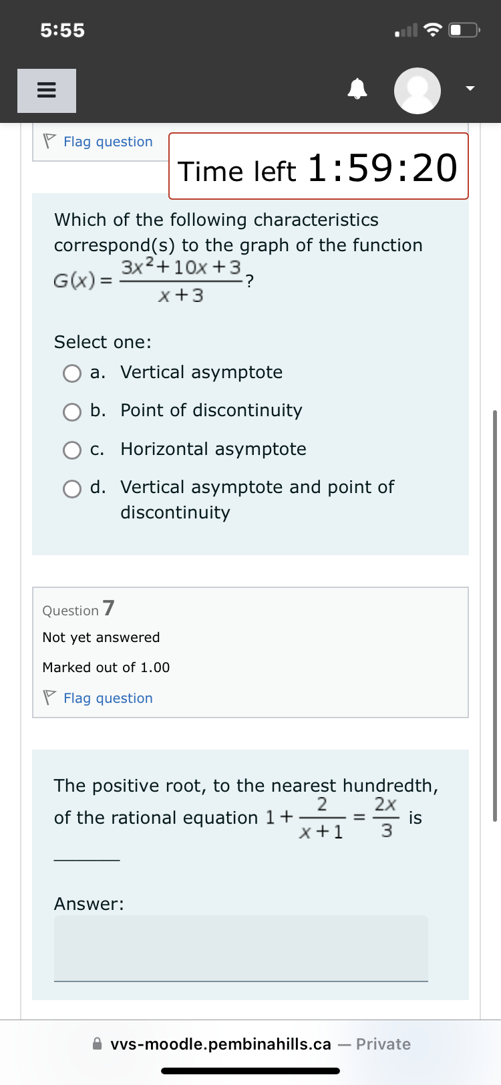Click the flag icon beside the top Flag question
This screenshot has height=1085, width=501.
point(48,140)
